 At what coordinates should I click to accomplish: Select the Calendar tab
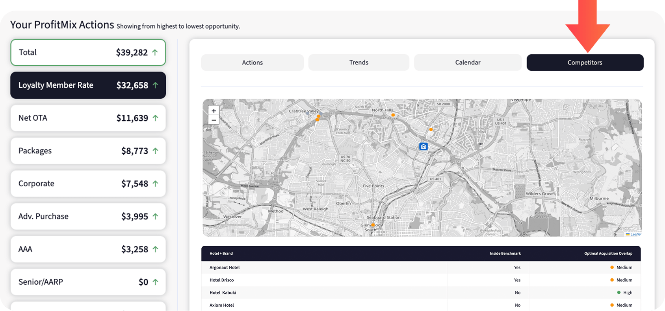pyautogui.click(x=468, y=63)
